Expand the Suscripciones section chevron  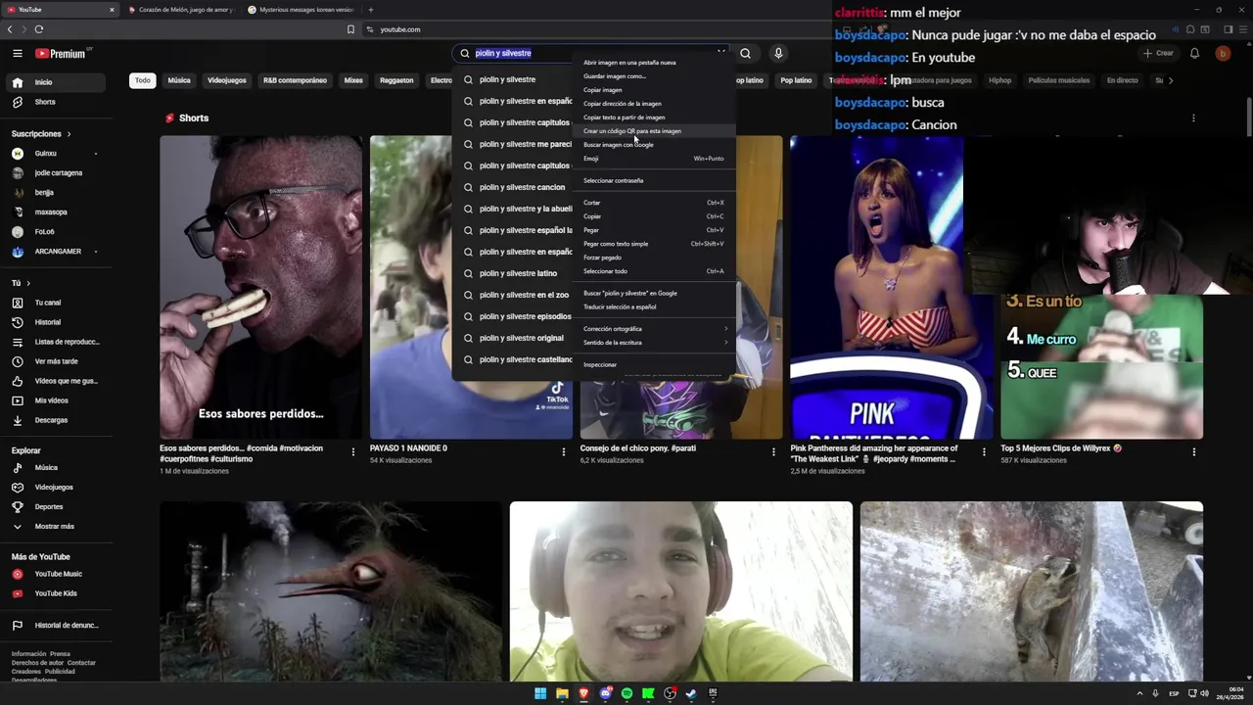pyautogui.click(x=69, y=134)
